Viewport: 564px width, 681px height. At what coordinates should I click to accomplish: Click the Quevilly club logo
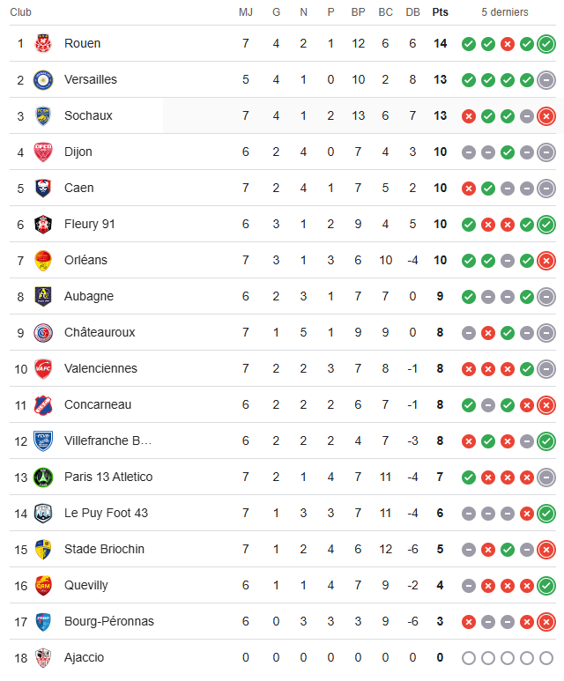42,585
